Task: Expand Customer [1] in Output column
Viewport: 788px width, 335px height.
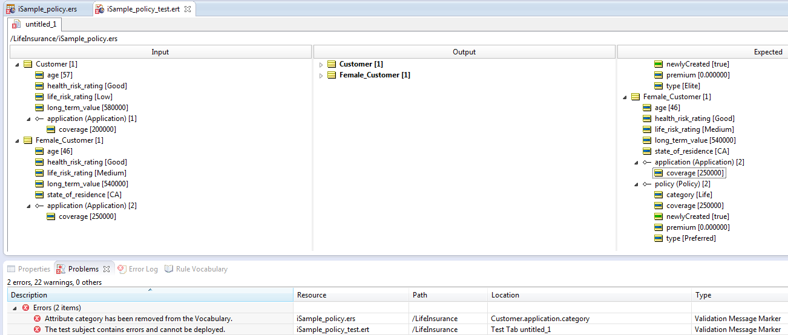Action: [x=321, y=64]
